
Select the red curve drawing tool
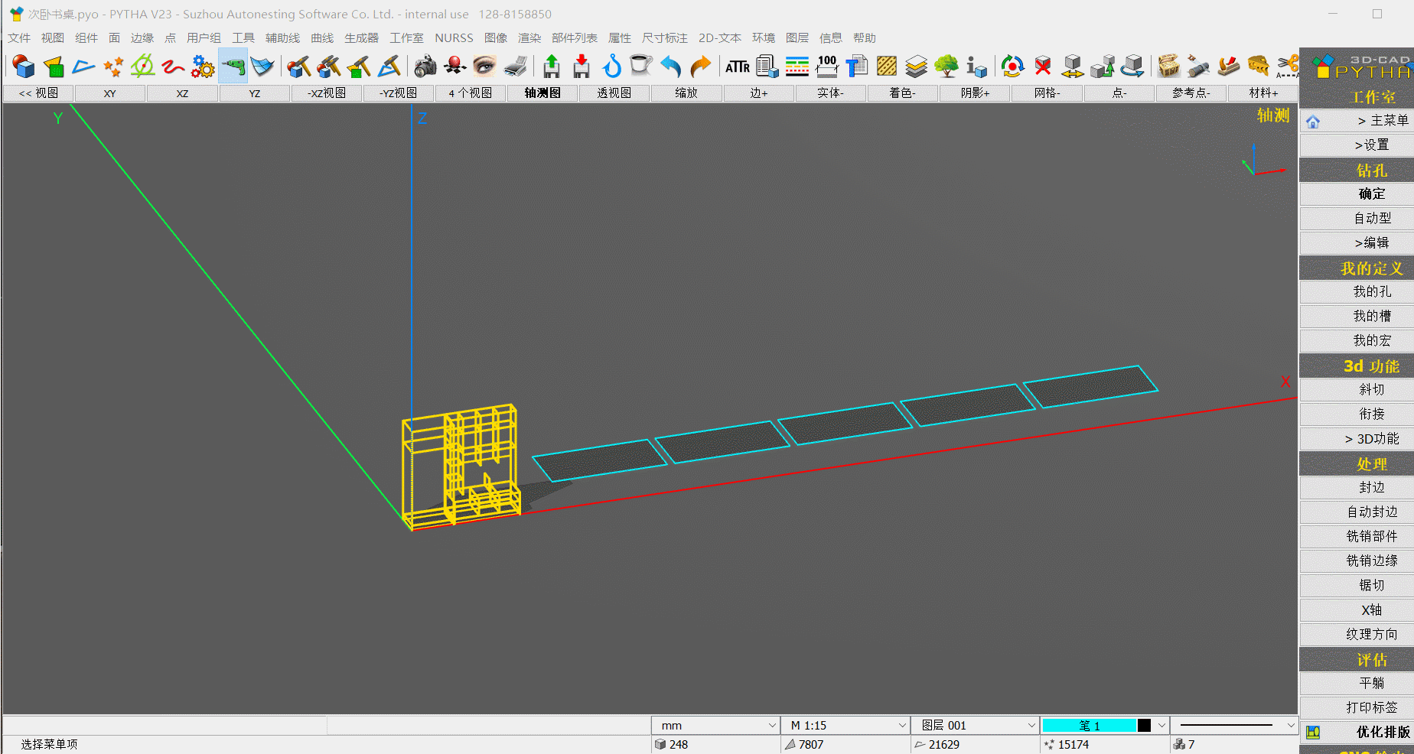pos(173,67)
